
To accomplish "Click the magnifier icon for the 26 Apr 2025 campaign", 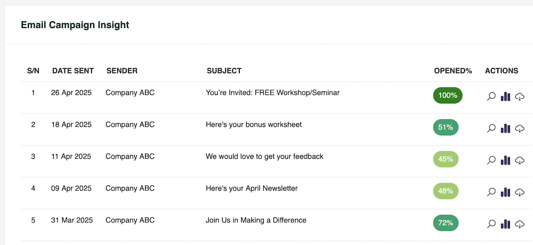I will click(x=491, y=96).
